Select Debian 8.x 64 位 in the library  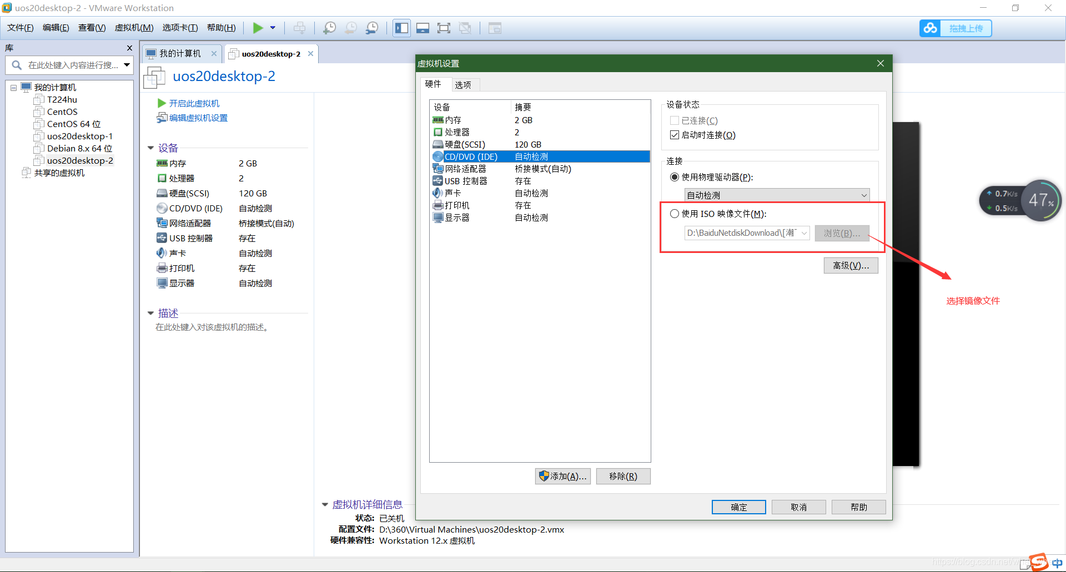79,149
